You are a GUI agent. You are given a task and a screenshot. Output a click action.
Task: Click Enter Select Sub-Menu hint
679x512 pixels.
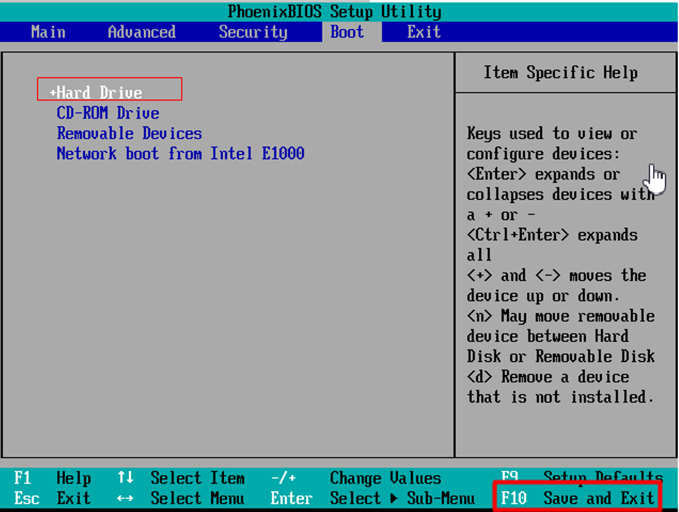372,498
